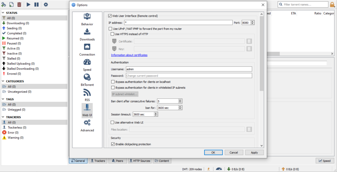
Task: Enable UPnP / NAT-PMP port forwarding
Action: 111,29
